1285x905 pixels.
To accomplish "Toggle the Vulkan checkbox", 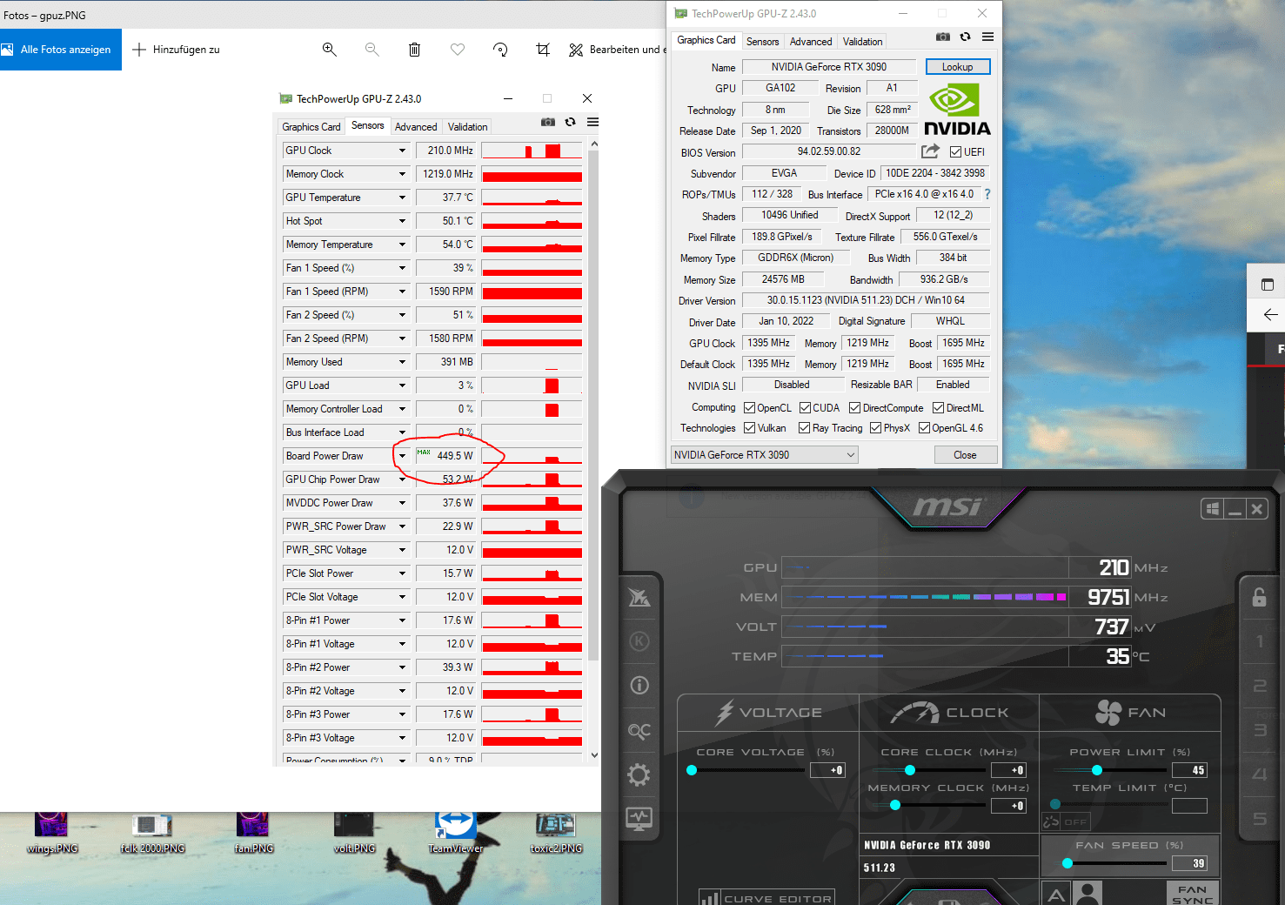I will [x=749, y=428].
